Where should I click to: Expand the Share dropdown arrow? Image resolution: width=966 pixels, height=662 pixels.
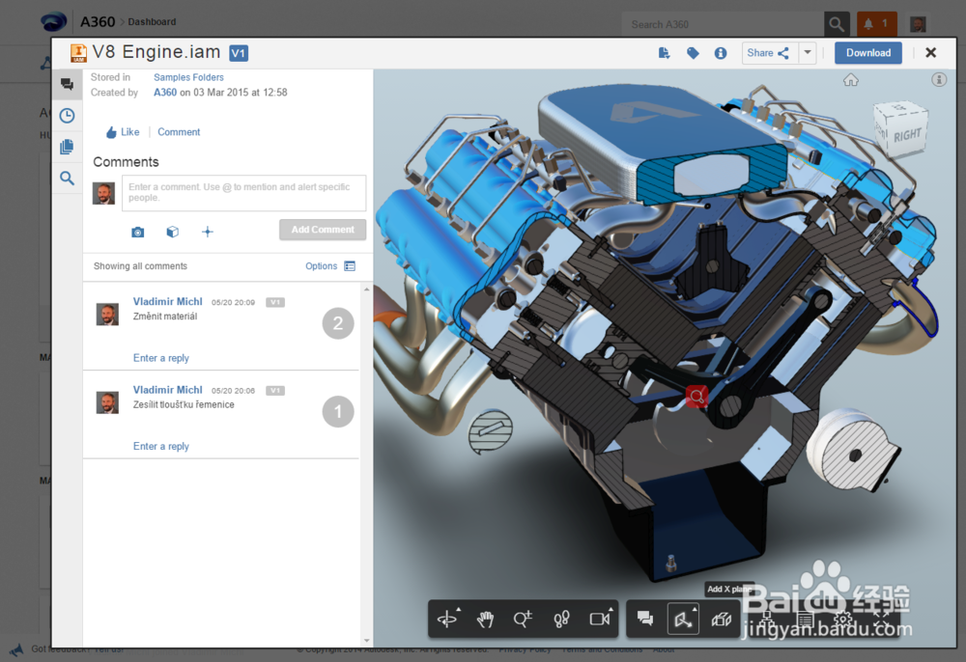808,53
